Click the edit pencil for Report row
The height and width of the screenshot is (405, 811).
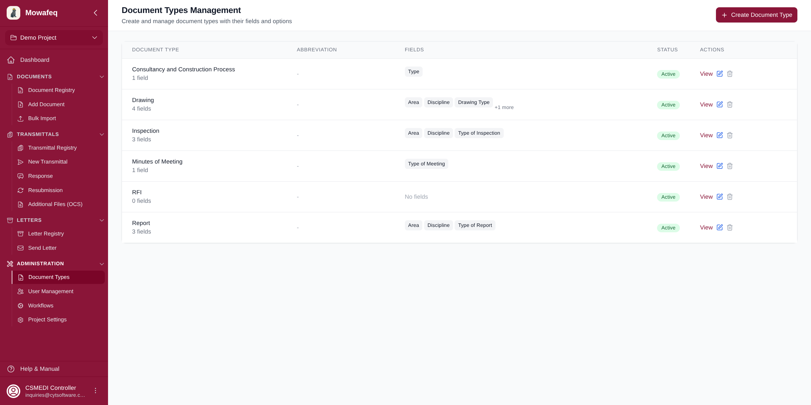pos(720,227)
